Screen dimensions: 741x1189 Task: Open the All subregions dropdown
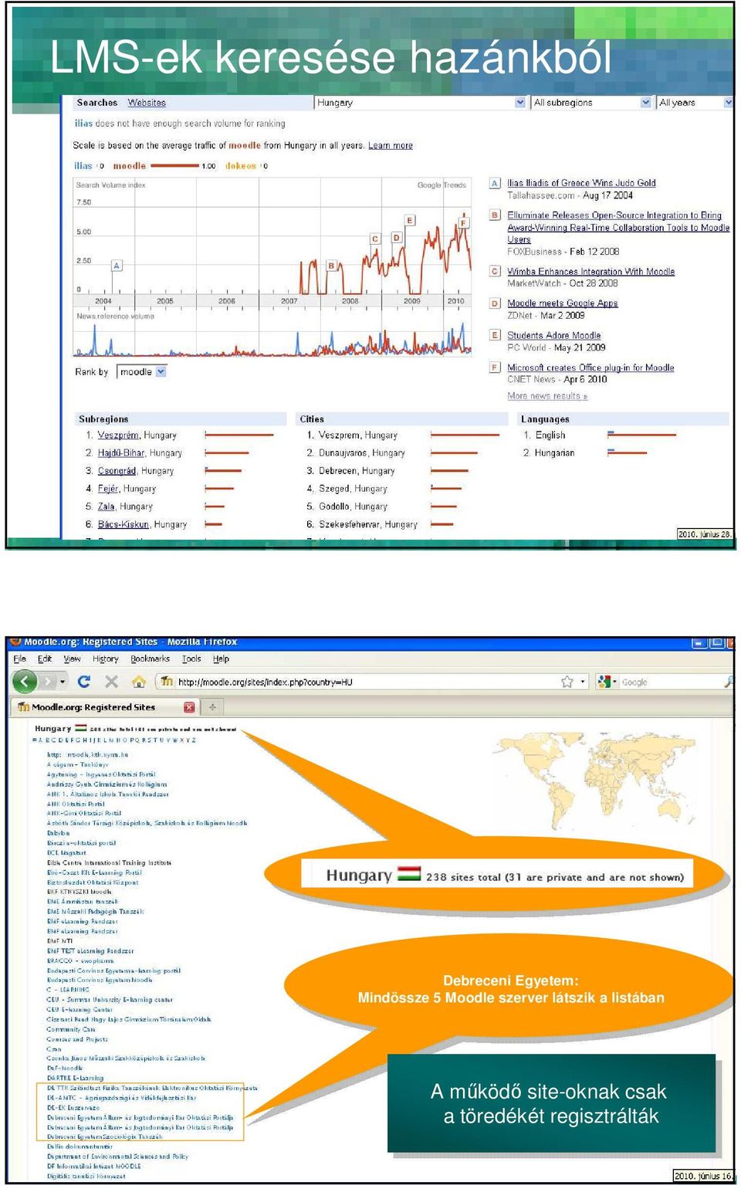[x=592, y=102]
